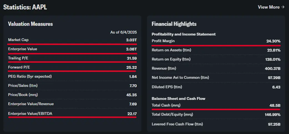Image resolution: width=289 pixels, height=134 pixels.
Task: Click the 3.08T Enterprise Value figure
Action: [131, 49]
